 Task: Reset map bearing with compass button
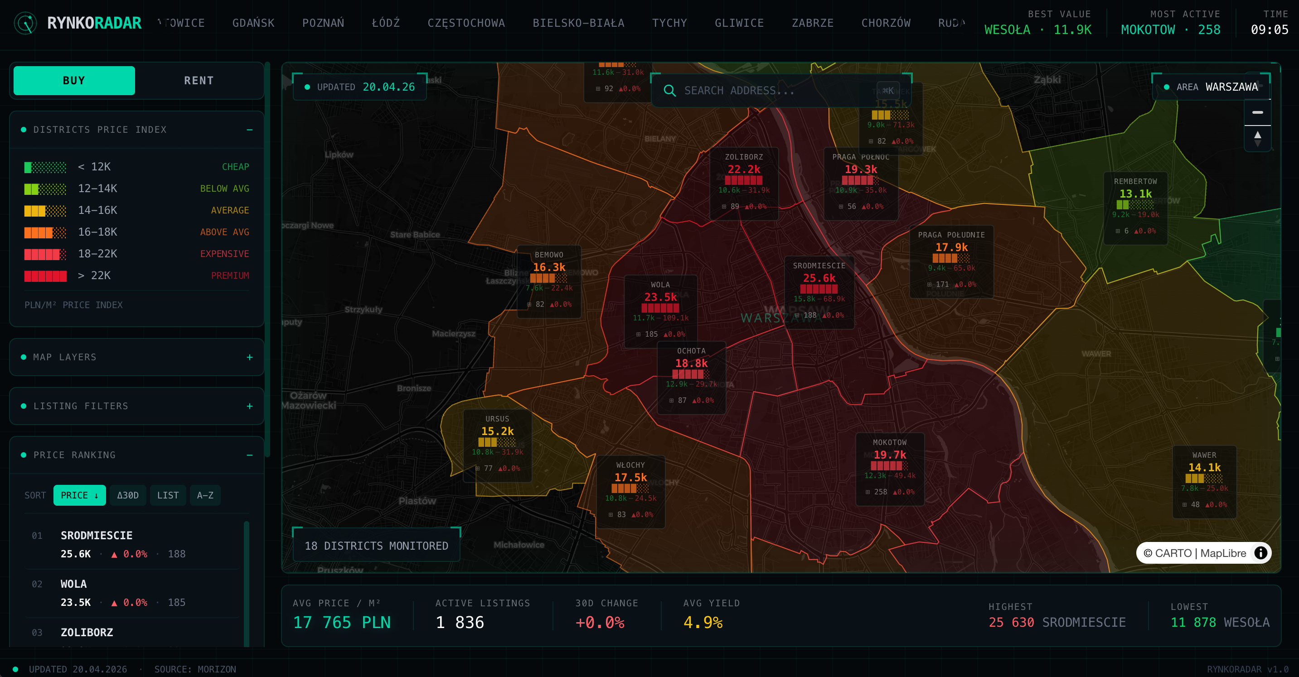point(1258,139)
